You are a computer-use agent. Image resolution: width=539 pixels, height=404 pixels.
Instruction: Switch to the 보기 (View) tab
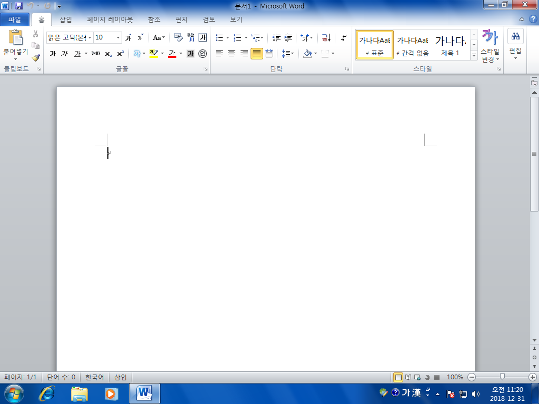(x=236, y=19)
